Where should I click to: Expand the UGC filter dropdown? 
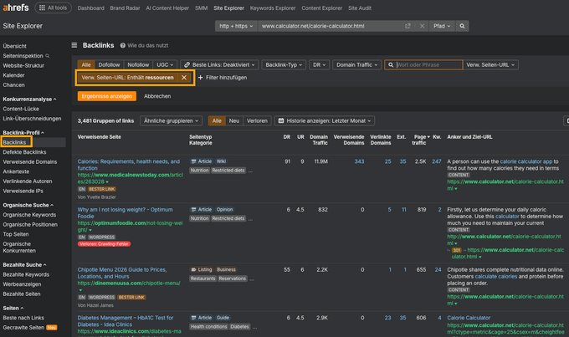165,65
